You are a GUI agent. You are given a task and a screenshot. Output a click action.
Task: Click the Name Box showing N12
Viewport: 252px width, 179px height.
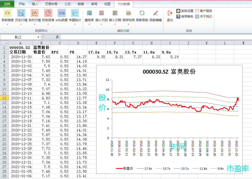point(18,37)
